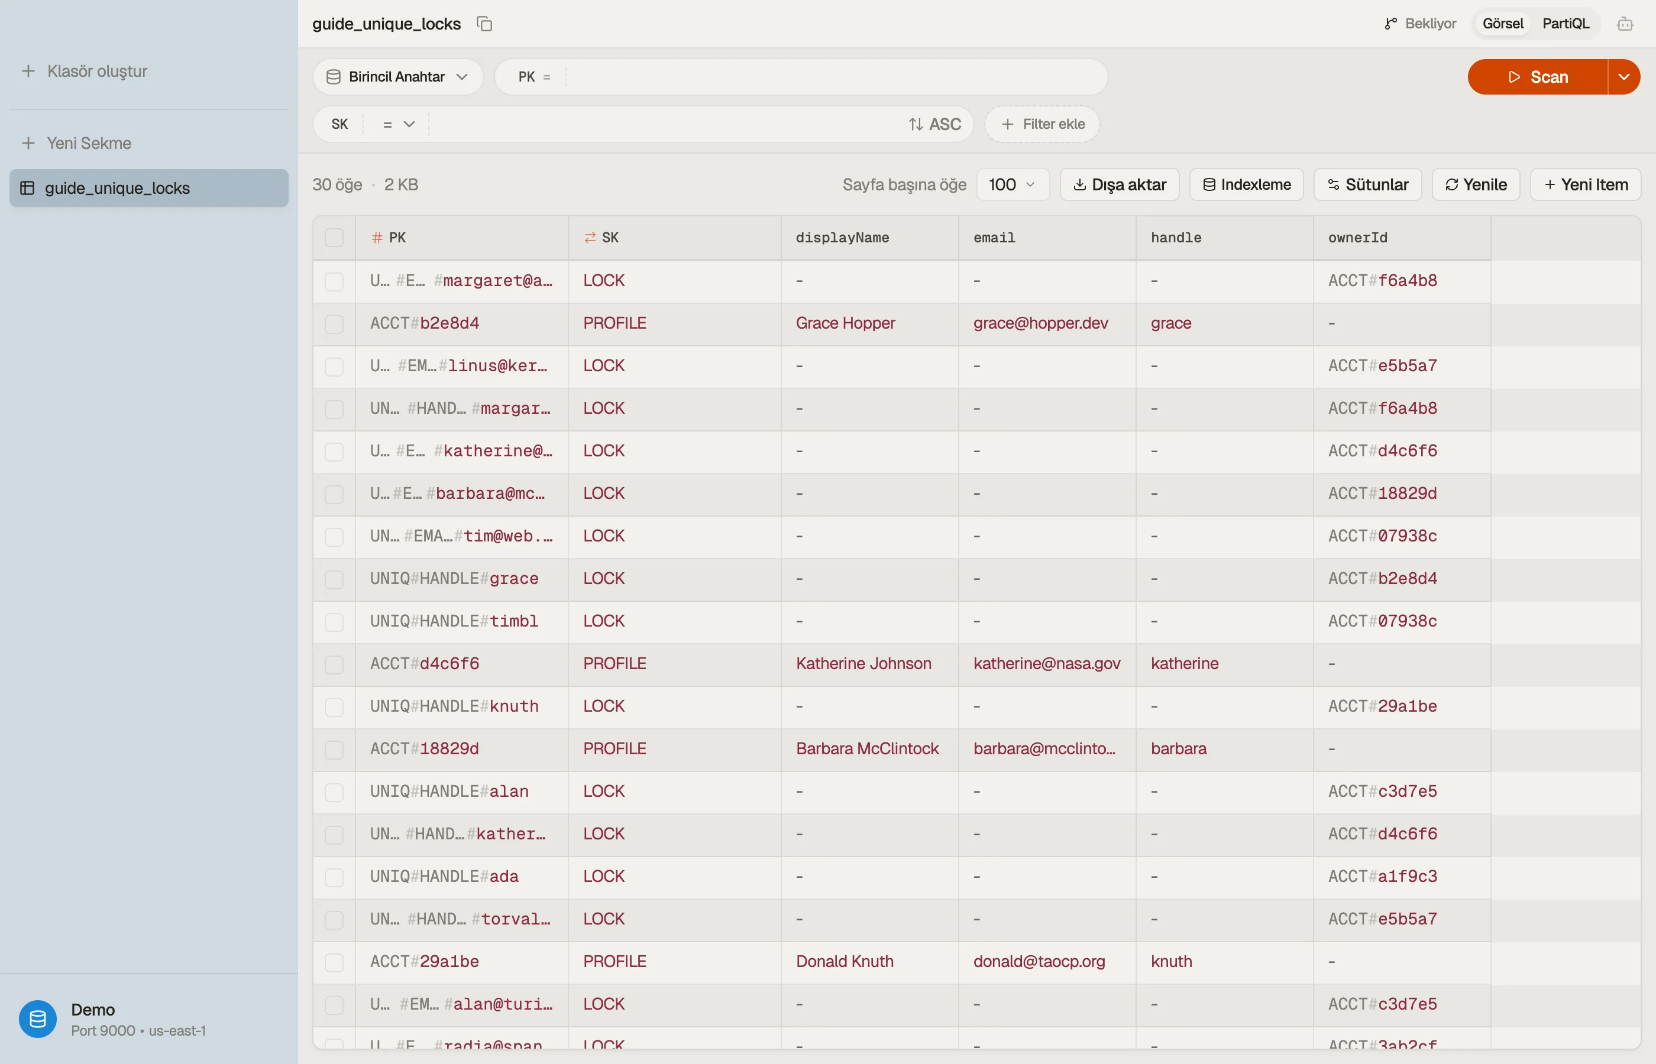Click the barbara handle cell

(1224, 749)
